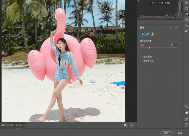Open the Masking tool in sidebar

[x=187, y=20]
